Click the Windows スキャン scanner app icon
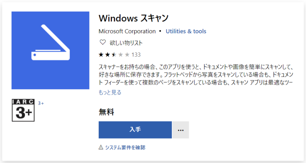 tap(51, 50)
